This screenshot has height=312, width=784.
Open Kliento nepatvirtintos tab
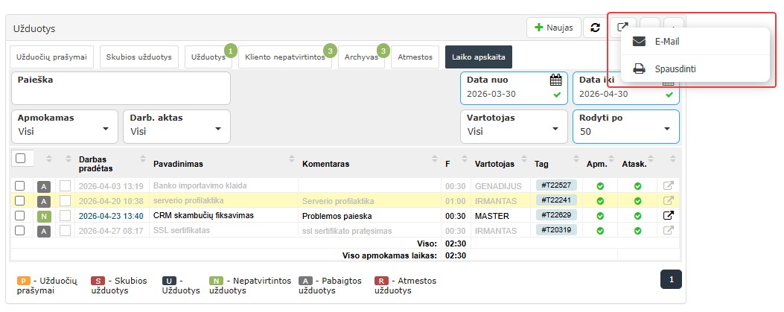point(285,57)
